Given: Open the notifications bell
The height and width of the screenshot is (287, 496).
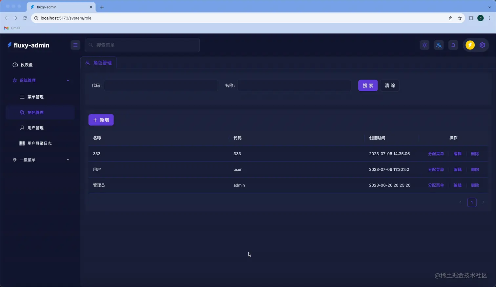Looking at the screenshot, I should (x=453, y=45).
